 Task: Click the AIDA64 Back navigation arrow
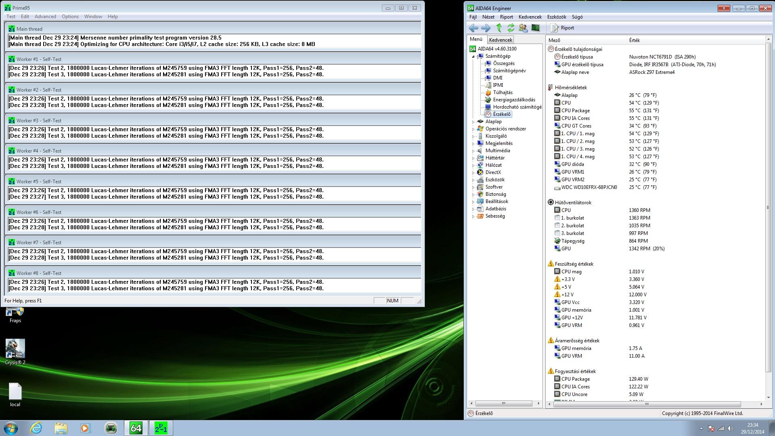pyautogui.click(x=473, y=28)
